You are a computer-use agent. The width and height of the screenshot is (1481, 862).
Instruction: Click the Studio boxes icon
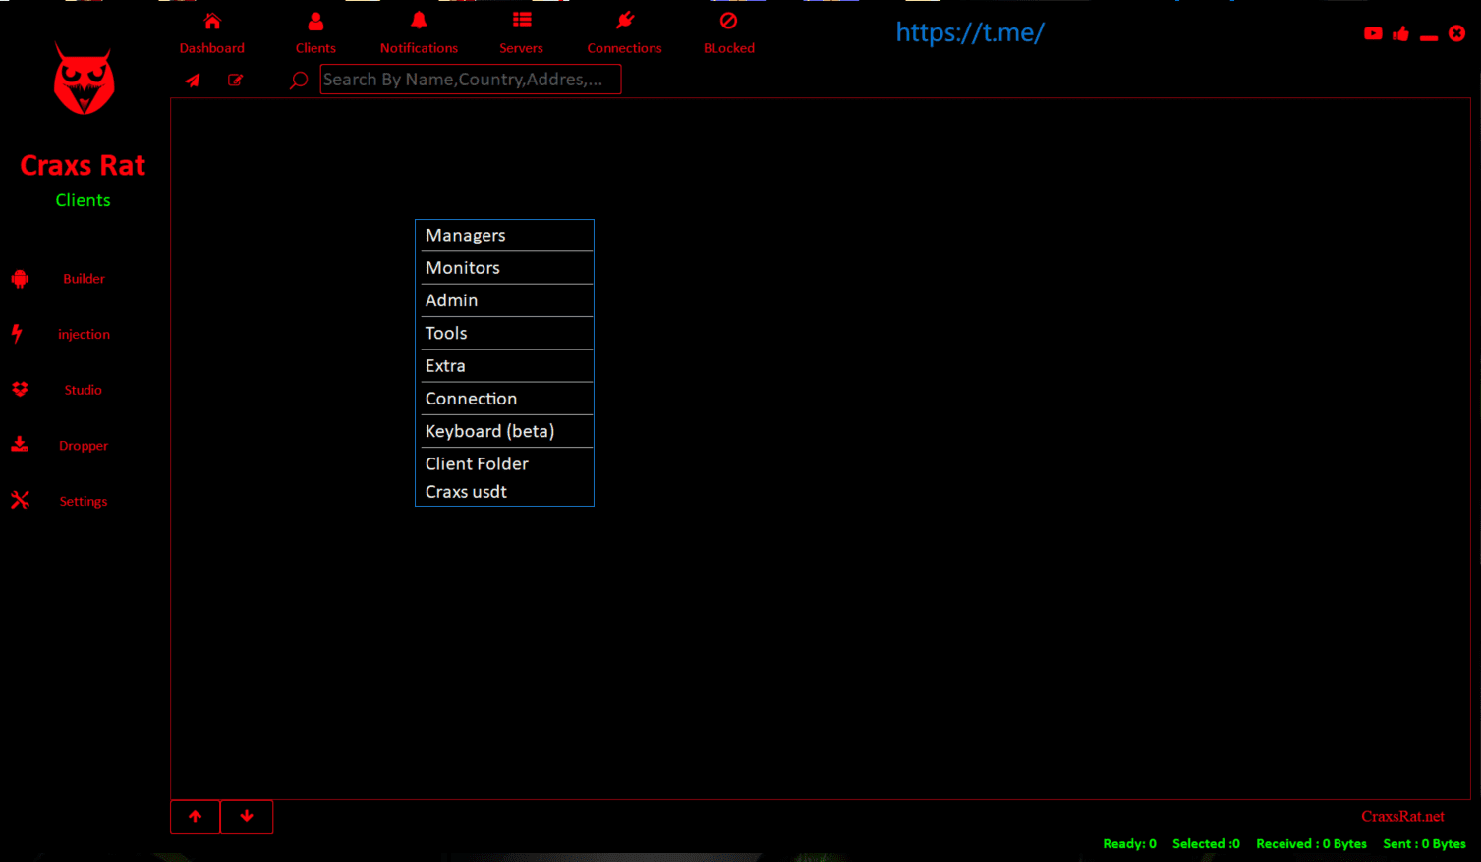20,390
